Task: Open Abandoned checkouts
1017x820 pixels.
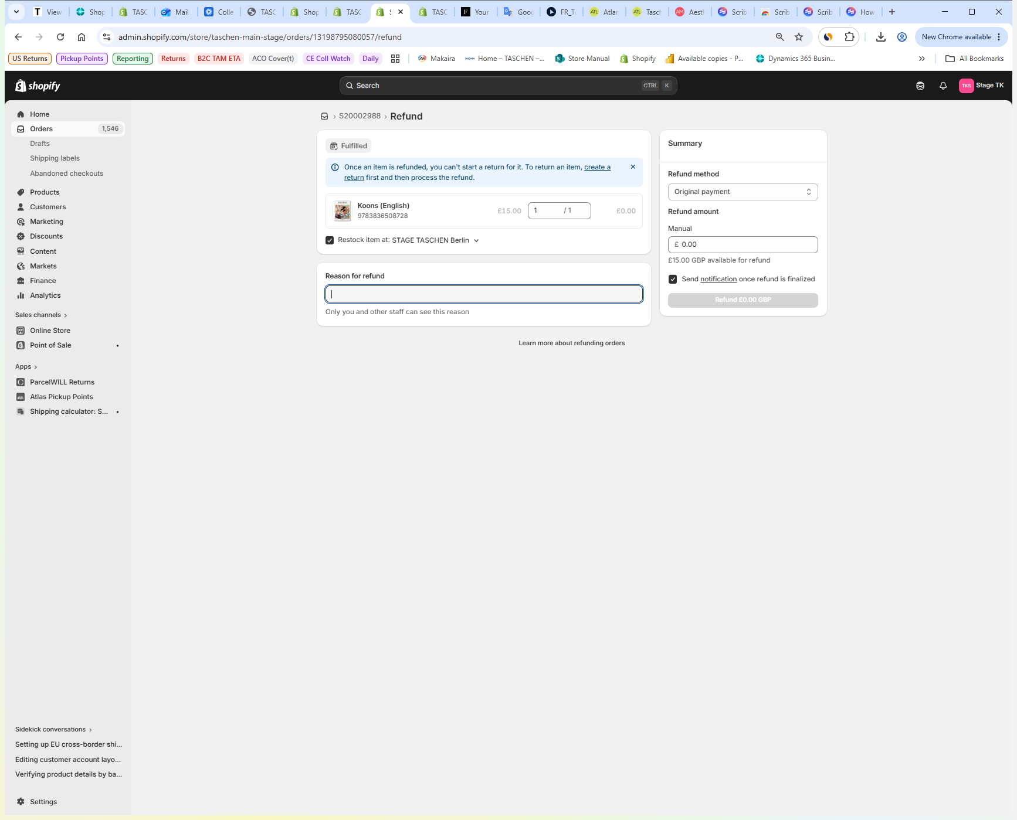Action: click(x=66, y=173)
